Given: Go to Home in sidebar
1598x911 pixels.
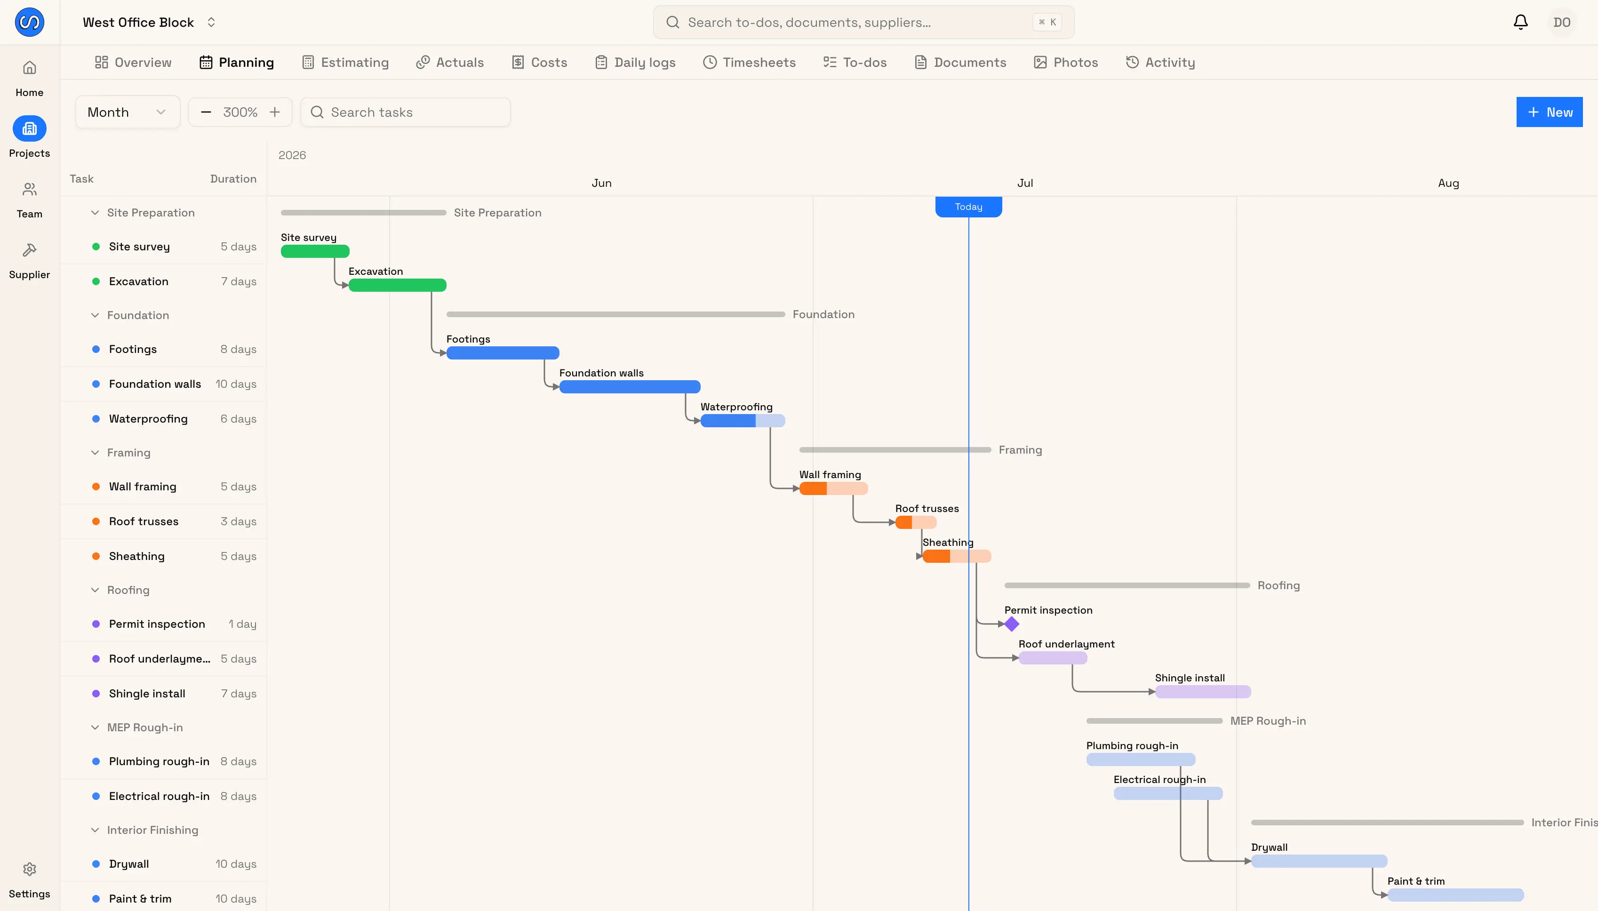Looking at the screenshot, I should click(x=29, y=68).
